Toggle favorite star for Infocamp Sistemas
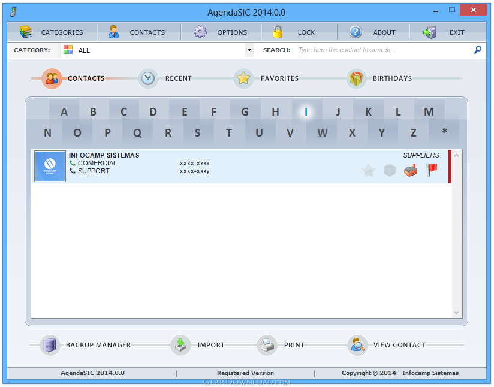This screenshot has width=494, height=387. 369,170
